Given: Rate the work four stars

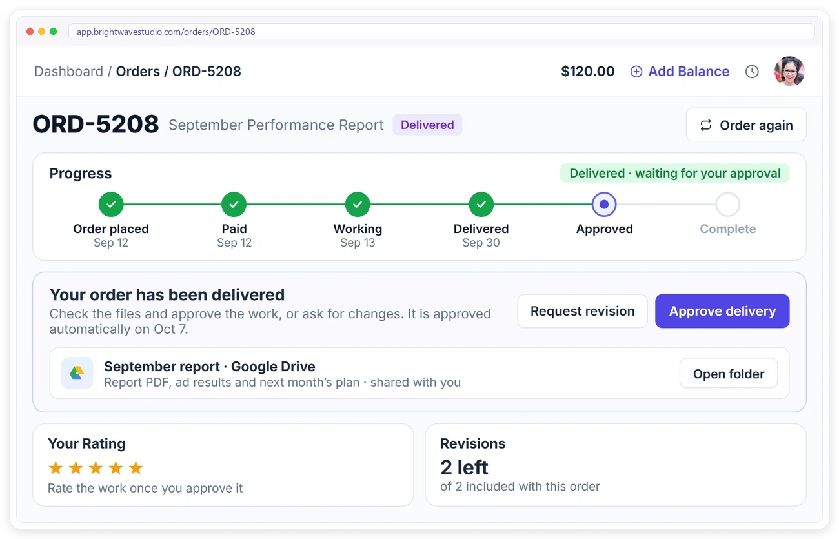Looking at the screenshot, I should coord(116,468).
